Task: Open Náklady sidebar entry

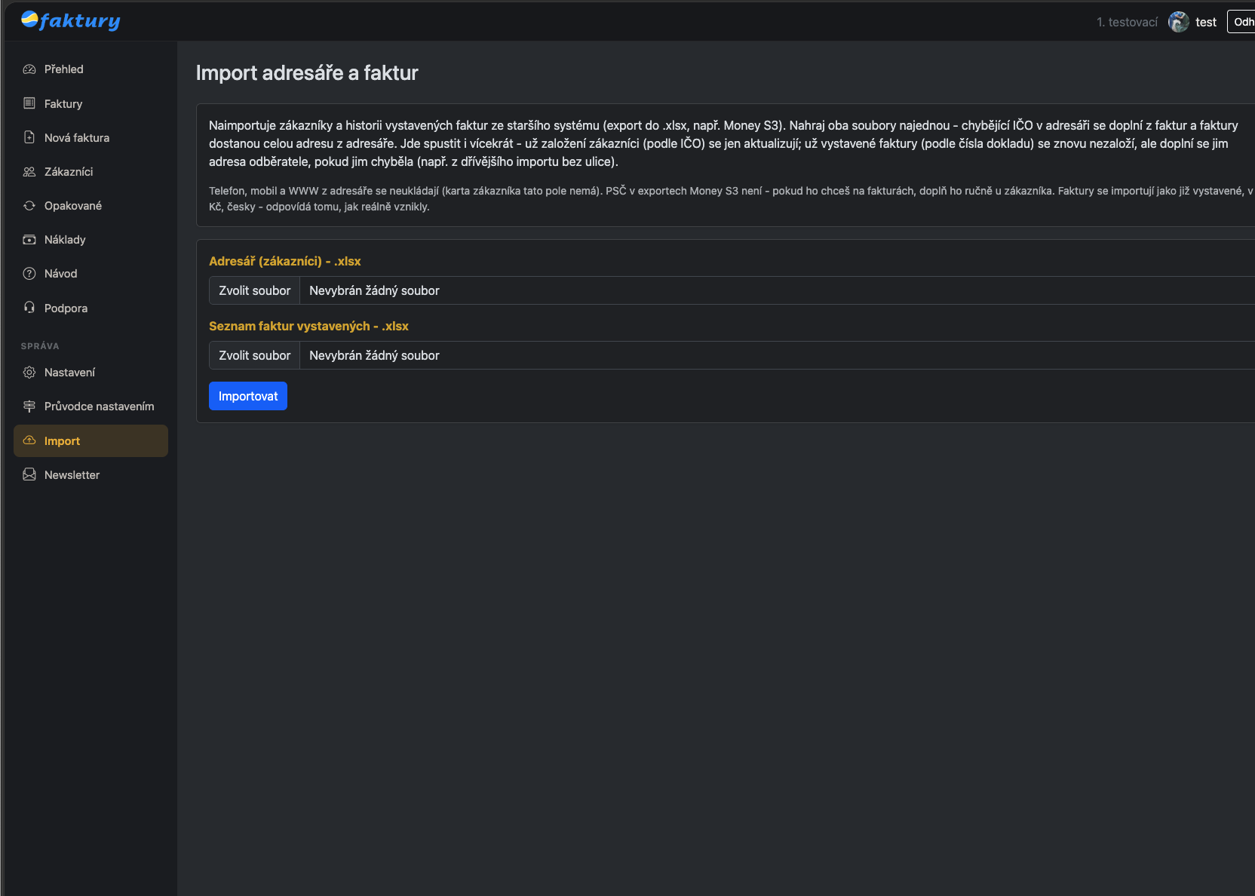Action: coord(91,240)
